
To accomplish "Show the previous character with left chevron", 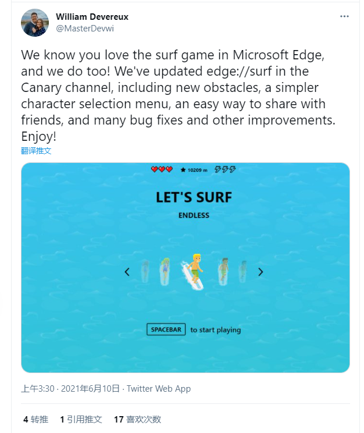I will pyautogui.click(x=127, y=272).
